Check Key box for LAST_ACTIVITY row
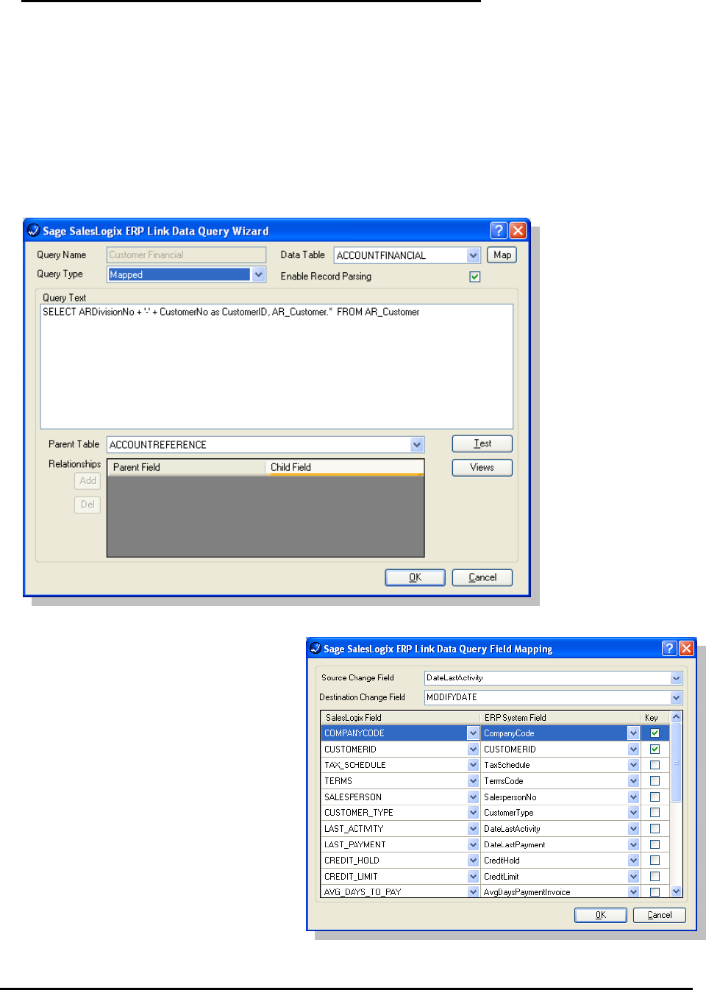706x990 pixels. (x=655, y=828)
